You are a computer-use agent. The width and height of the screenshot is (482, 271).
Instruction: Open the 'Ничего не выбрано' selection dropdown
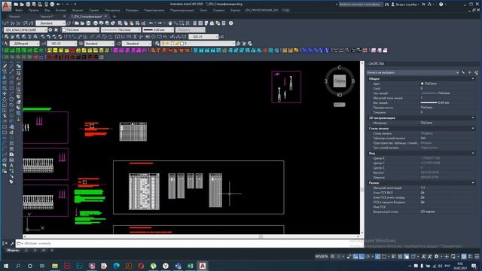point(413,72)
